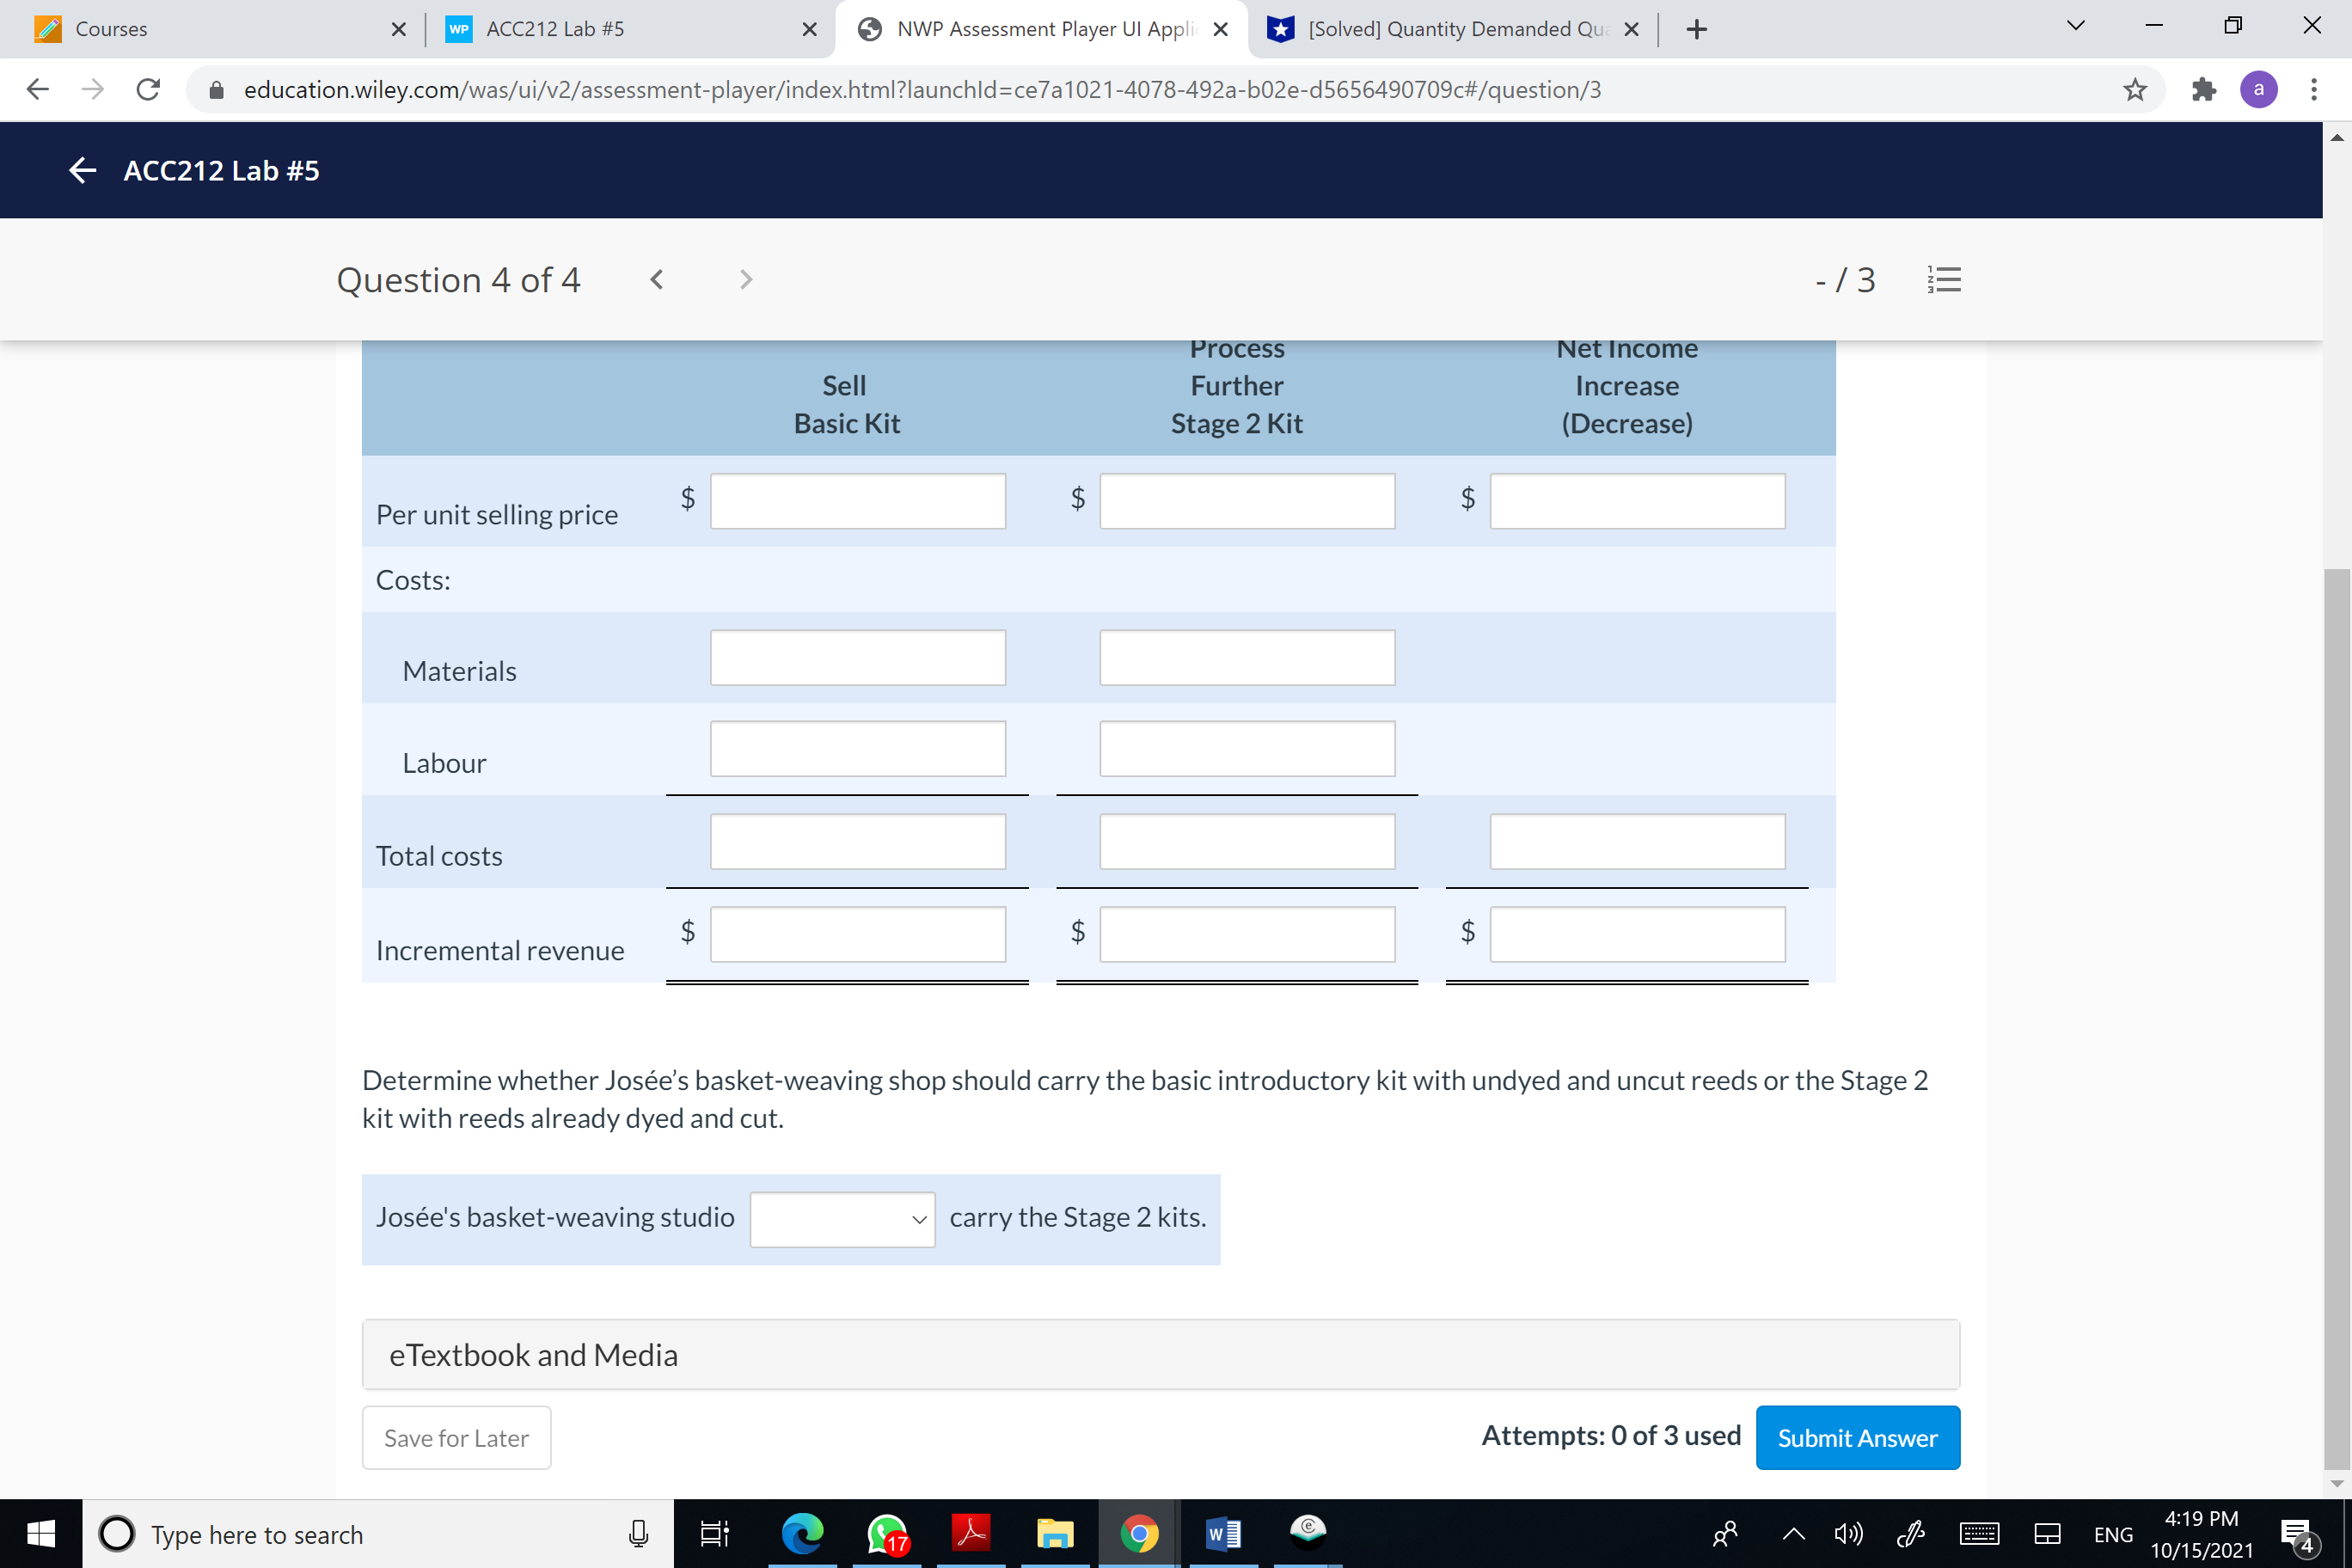
Task: Show hidden icons in the system tray
Action: click(x=1793, y=1533)
